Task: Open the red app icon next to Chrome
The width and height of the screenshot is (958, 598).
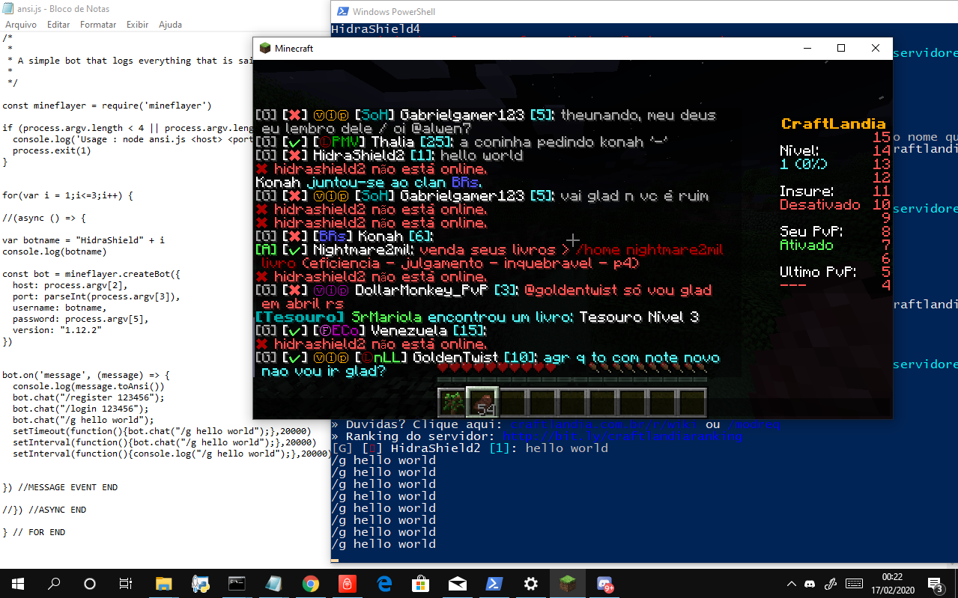Action: point(347,584)
